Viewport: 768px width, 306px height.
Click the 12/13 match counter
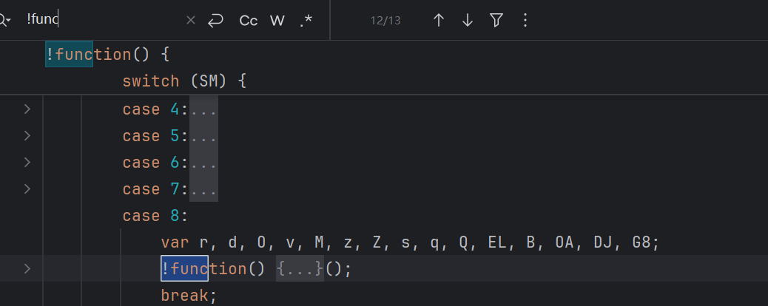click(x=385, y=21)
